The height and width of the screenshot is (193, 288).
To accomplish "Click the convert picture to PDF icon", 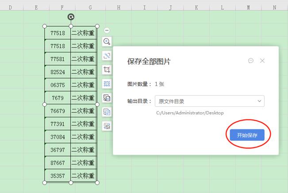I will (107, 112).
